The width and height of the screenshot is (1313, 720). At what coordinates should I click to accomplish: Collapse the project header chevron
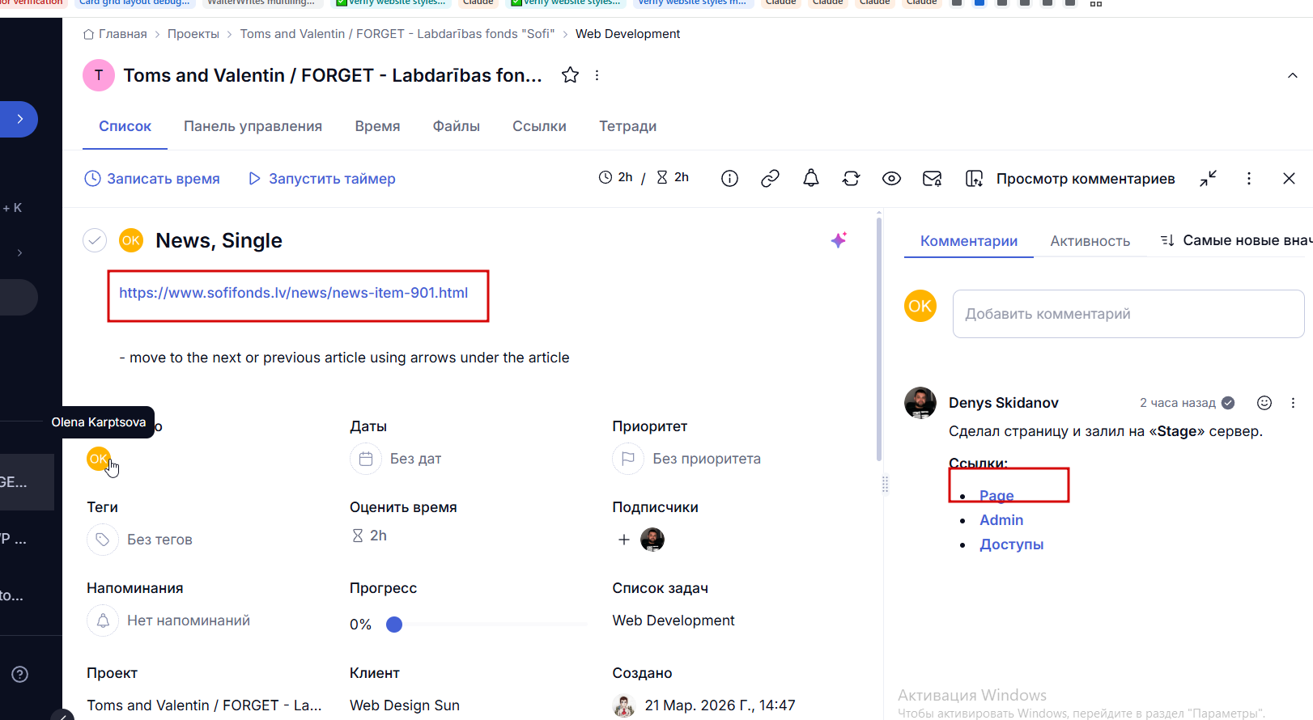click(x=1292, y=75)
